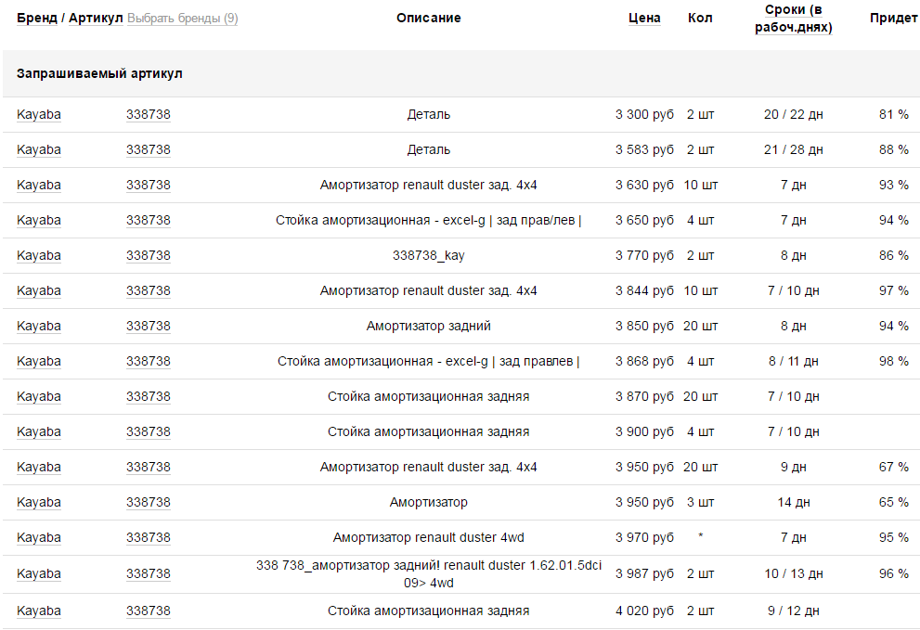Open Kayaba link in the 3 900 руб row
Viewport: 920px width, 630px height.
click(39, 431)
